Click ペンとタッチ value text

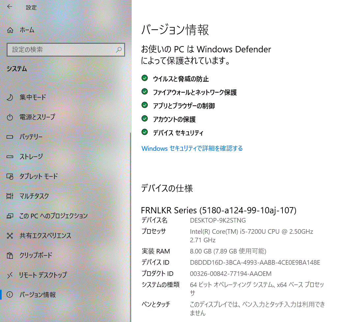(257, 309)
